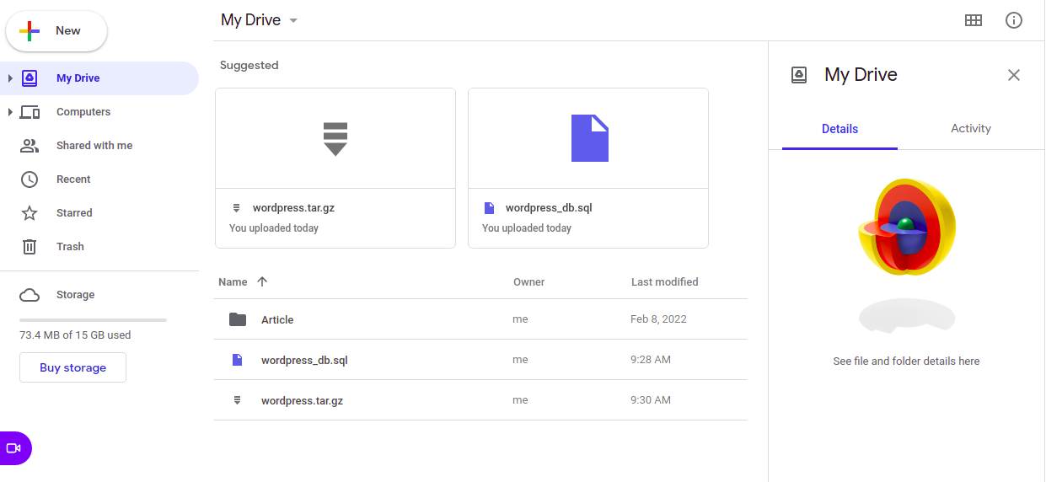Click the colorful plus icon in New
1046x482 pixels.
tap(30, 31)
